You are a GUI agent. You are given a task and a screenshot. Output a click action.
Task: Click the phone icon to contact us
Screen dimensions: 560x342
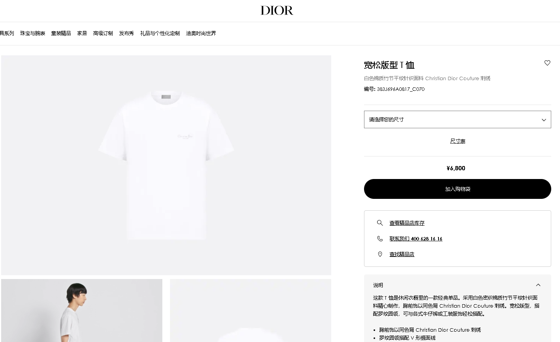click(380, 239)
